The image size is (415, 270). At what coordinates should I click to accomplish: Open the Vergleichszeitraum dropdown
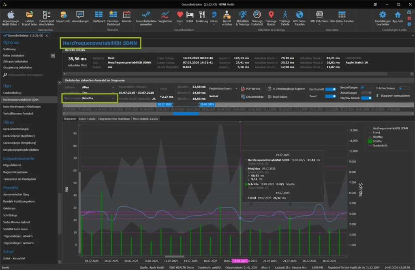236,88
